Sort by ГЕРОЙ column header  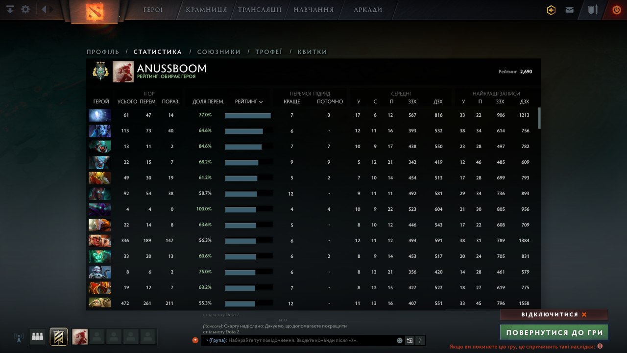pyautogui.click(x=101, y=101)
